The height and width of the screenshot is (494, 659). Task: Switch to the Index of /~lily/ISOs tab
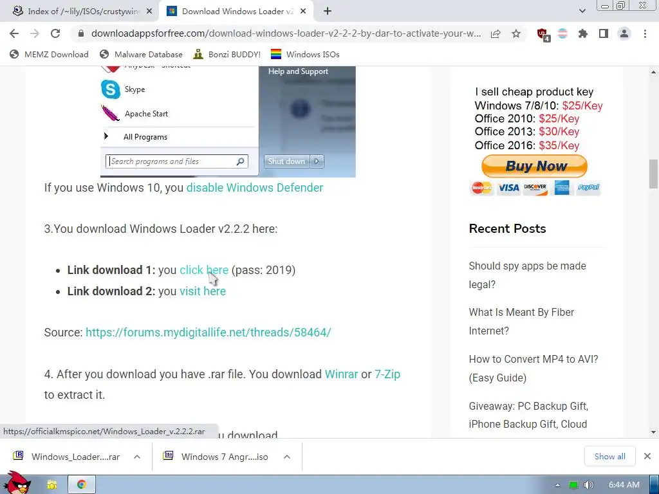pos(79,12)
